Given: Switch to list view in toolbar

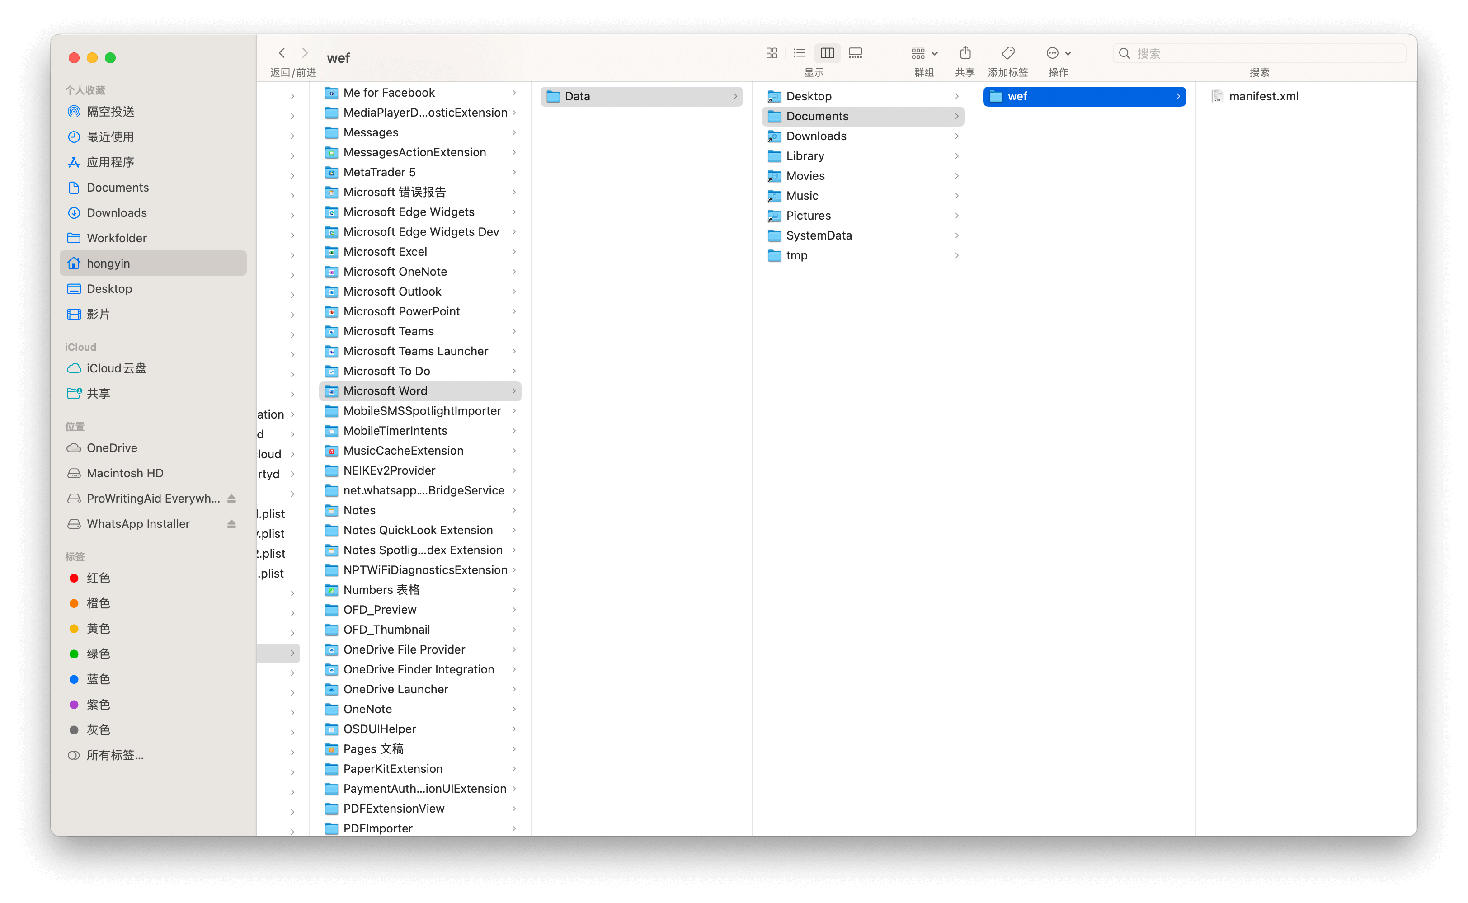Looking at the screenshot, I should pos(799,53).
